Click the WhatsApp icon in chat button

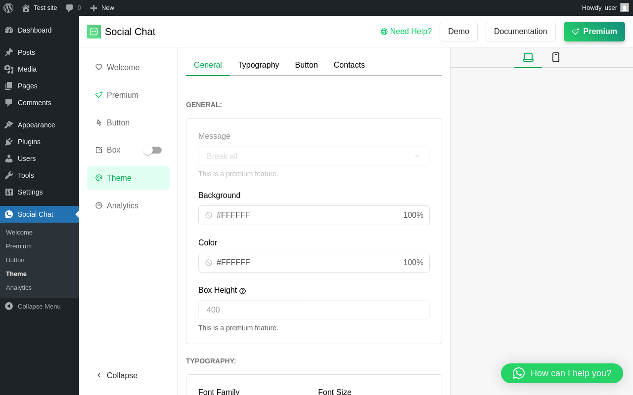click(519, 373)
